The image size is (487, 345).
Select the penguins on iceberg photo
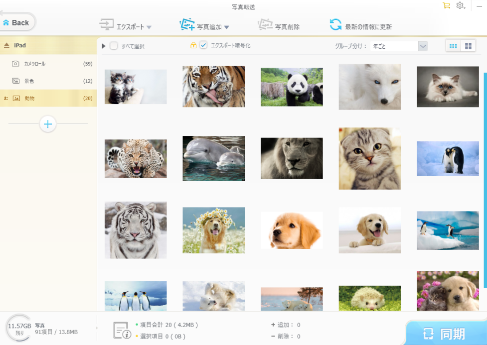(448, 230)
